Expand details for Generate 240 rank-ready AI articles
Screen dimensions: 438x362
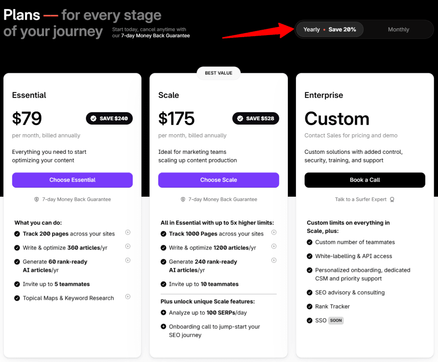[x=274, y=260]
